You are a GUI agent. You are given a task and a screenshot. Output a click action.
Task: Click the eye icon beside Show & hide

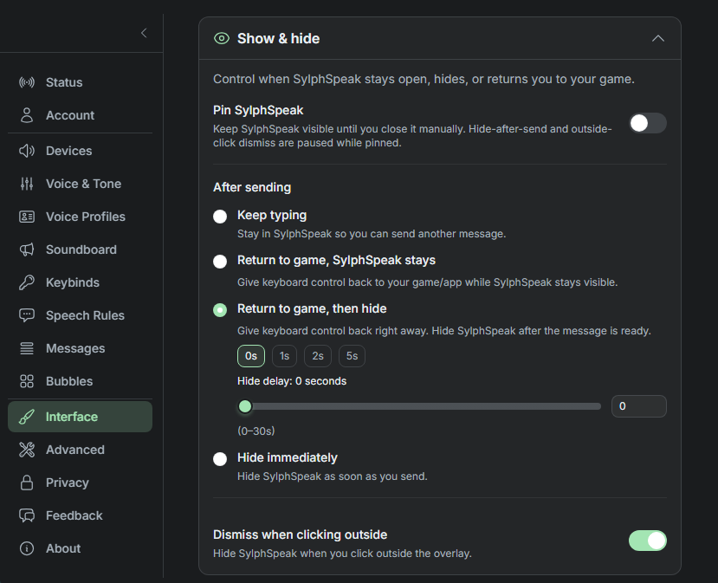click(222, 38)
